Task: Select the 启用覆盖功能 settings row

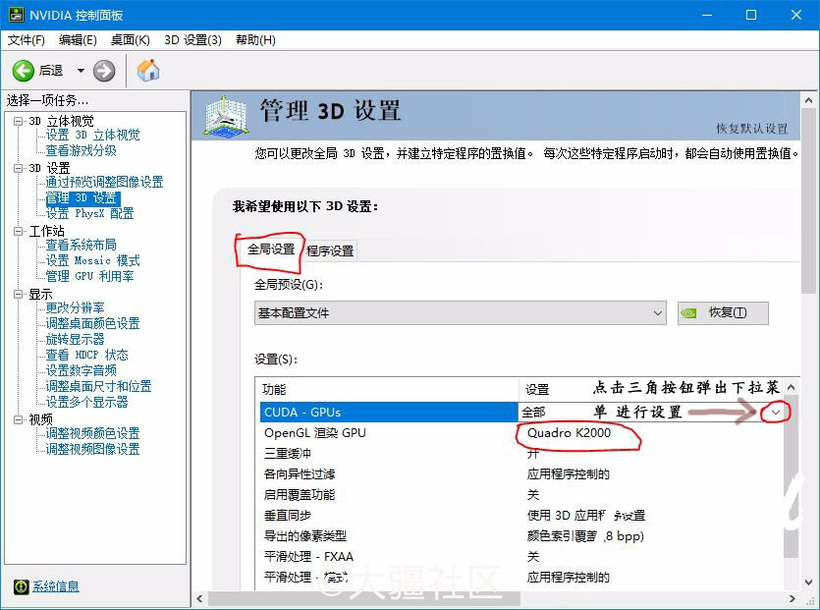Action: pos(521,495)
